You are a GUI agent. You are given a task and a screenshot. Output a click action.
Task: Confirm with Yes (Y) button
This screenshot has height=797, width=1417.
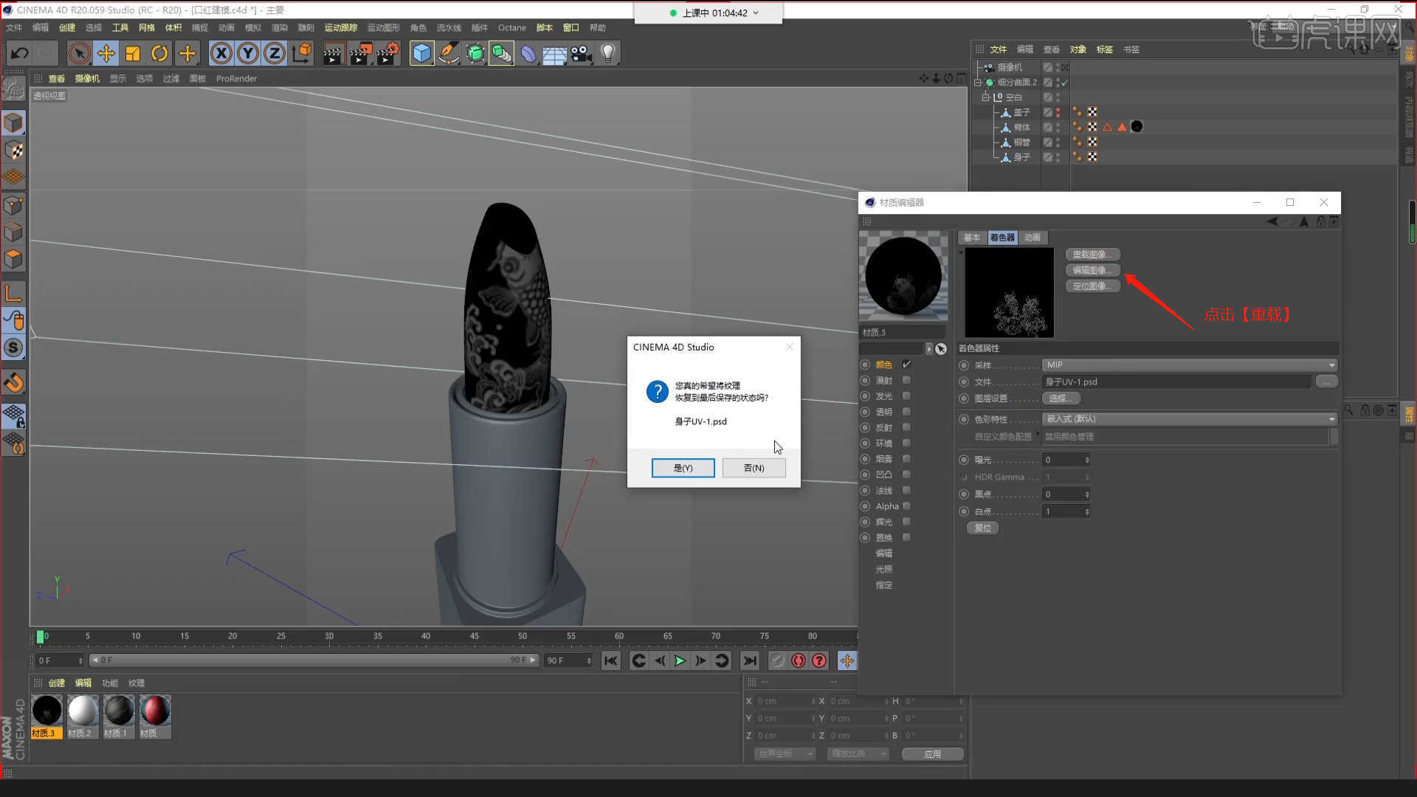pos(683,468)
